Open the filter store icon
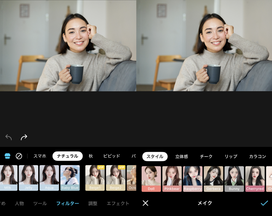 pyautogui.click(x=7, y=156)
